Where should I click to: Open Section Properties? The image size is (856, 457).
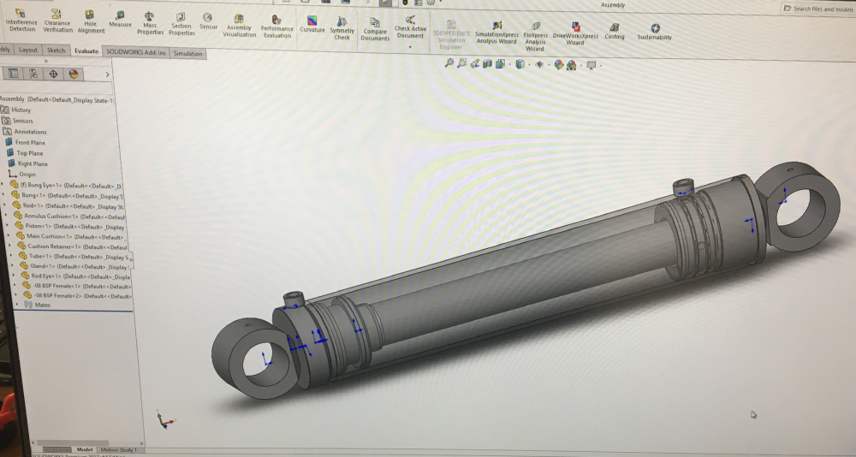point(181,25)
